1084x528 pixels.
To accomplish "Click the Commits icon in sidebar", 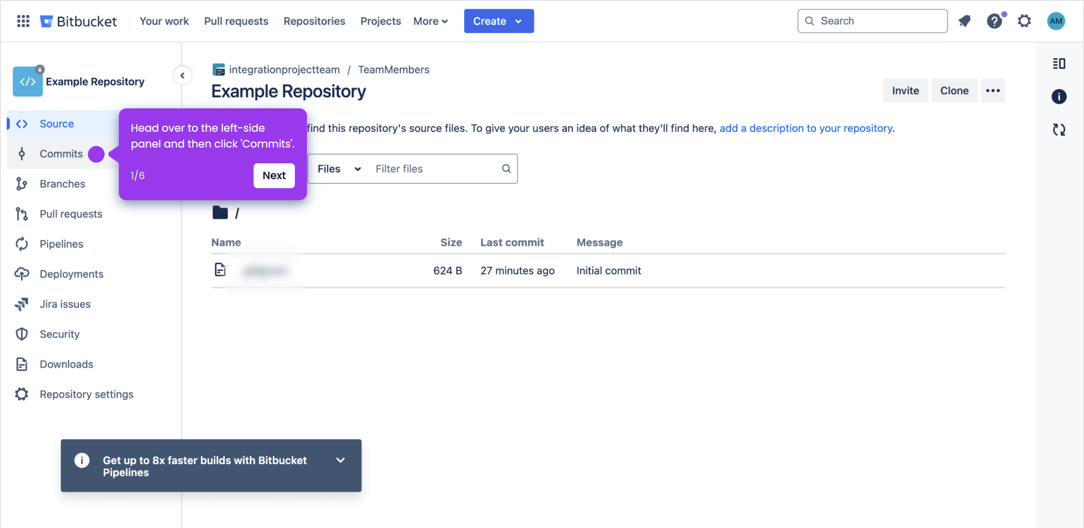I will (22, 154).
